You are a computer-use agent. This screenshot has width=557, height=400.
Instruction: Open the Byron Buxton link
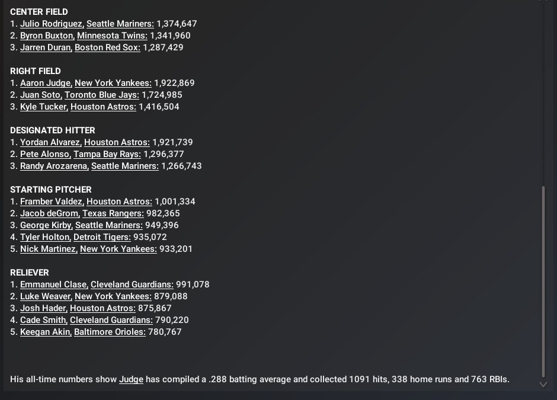tap(47, 36)
